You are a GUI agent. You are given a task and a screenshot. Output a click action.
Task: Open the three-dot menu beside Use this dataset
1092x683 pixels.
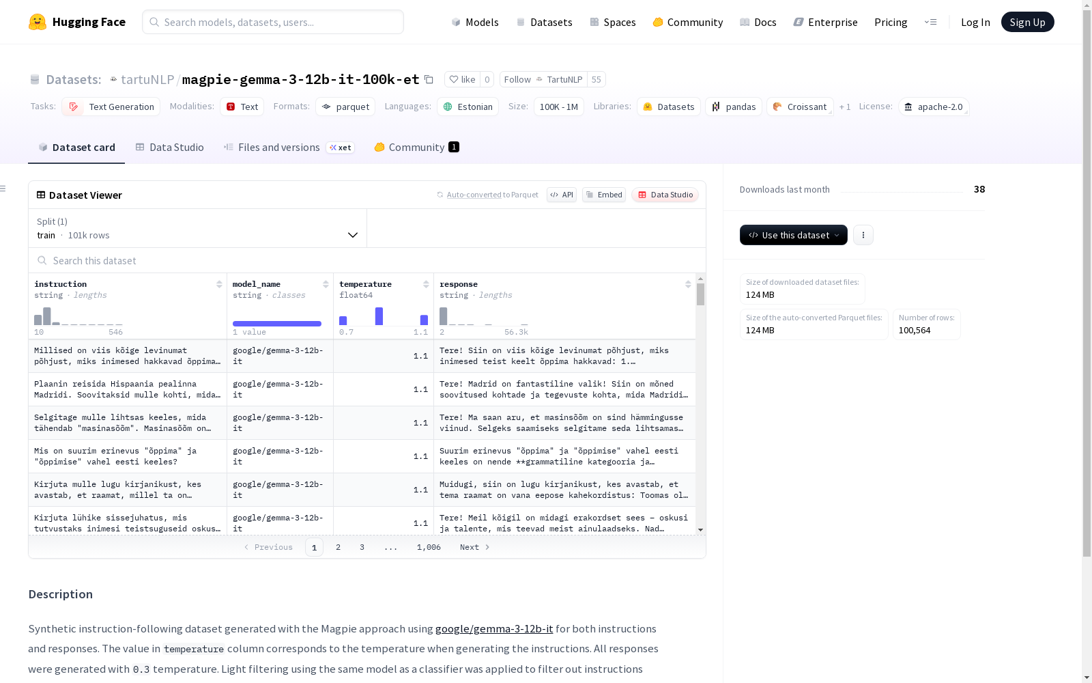point(863,235)
